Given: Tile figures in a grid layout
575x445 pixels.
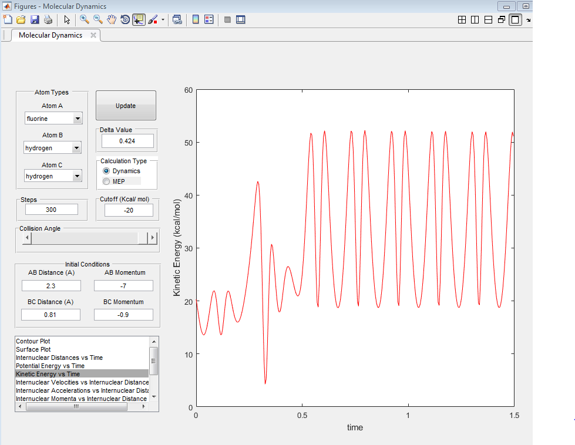Looking at the screenshot, I should point(462,19).
